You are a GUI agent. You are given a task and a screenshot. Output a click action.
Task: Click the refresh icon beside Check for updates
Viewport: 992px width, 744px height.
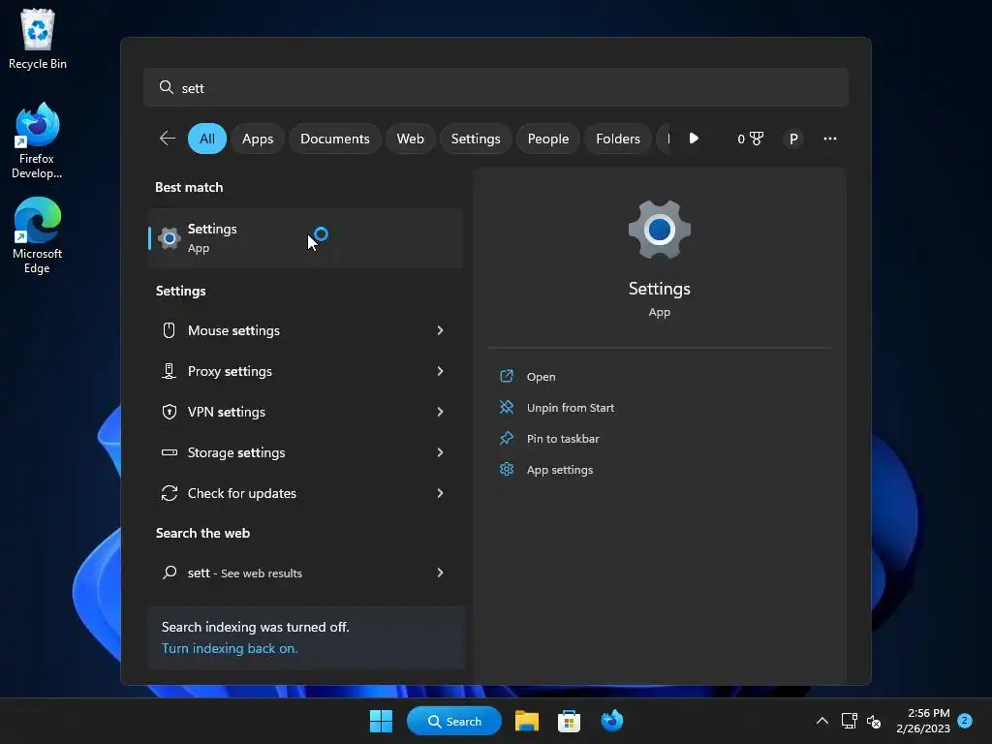coord(169,493)
